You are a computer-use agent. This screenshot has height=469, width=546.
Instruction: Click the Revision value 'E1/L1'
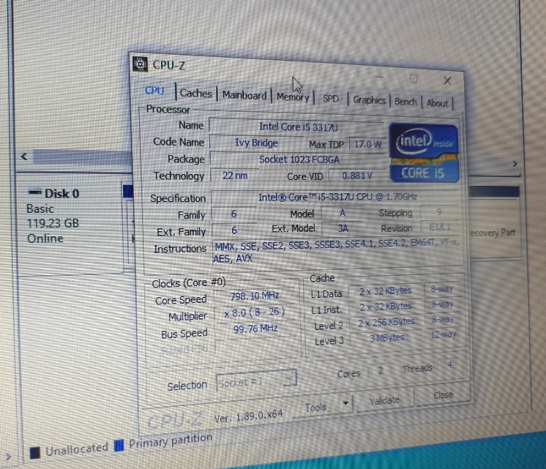pos(440,227)
